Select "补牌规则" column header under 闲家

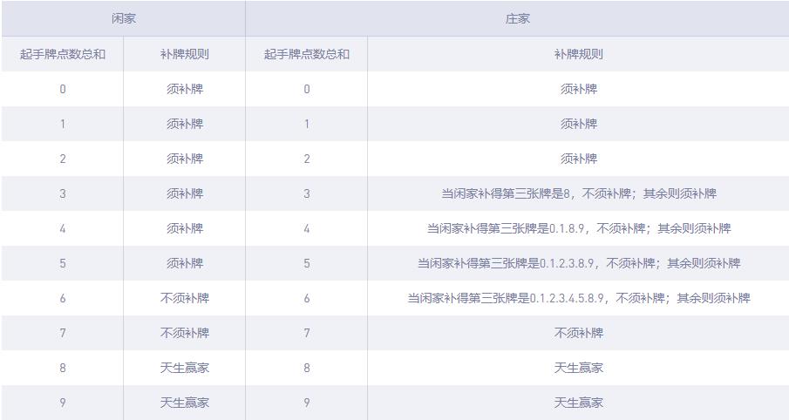click(x=185, y=54)
